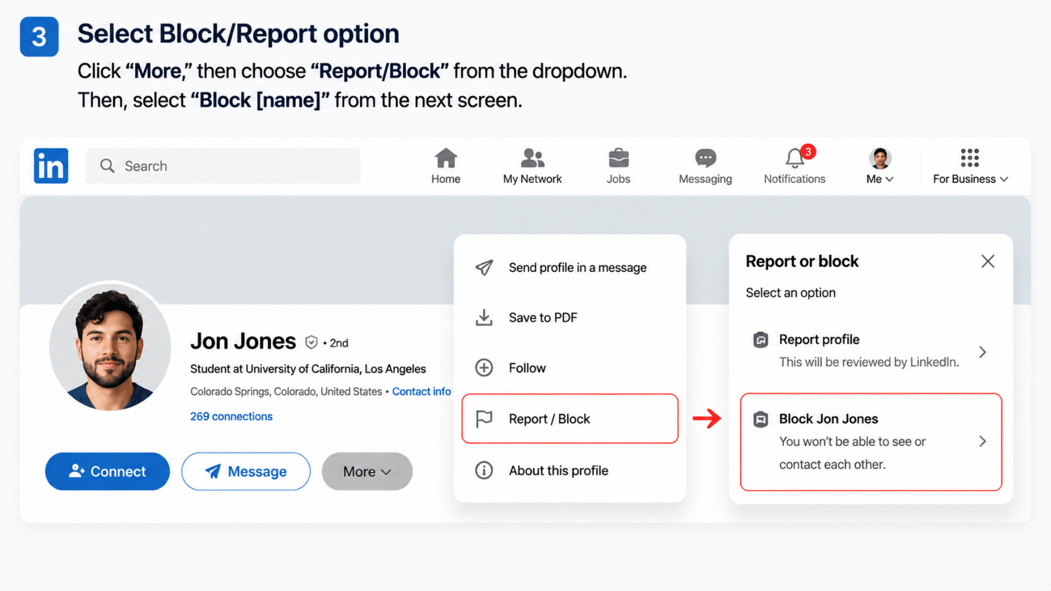1051x591 pixels.
Task: Click the icon beside Report profile
Action: 761,340
